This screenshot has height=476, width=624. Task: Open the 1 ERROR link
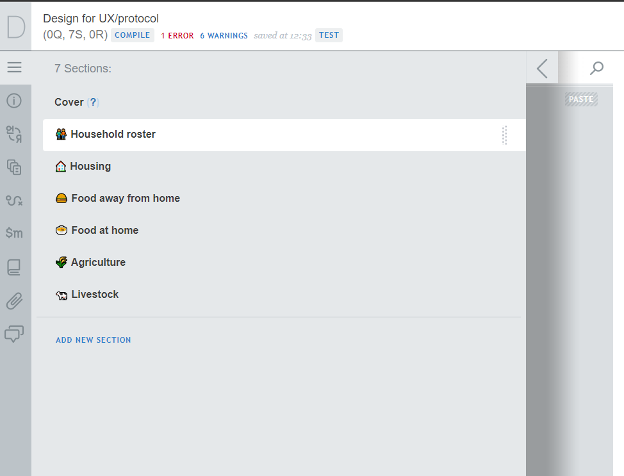177,36
